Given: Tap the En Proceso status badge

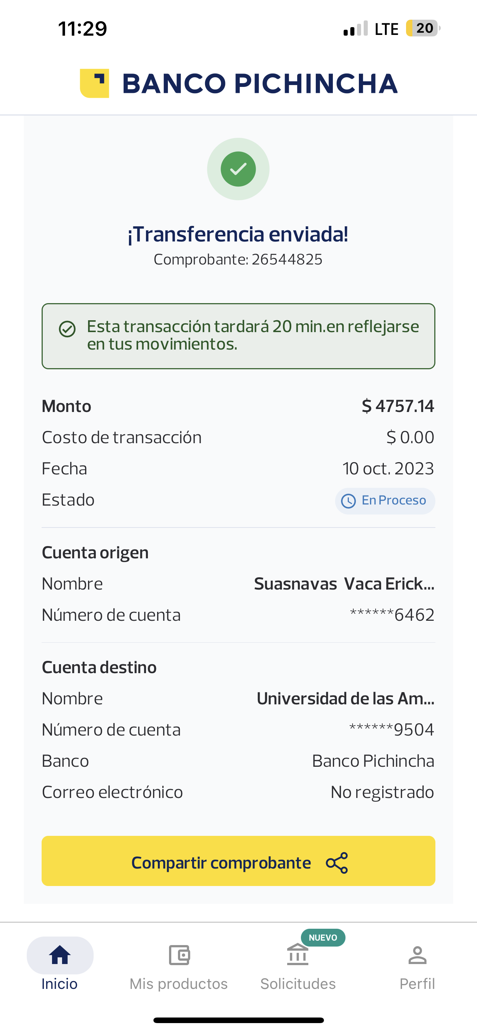Looking at the screenshot, I should coord(385,501).
